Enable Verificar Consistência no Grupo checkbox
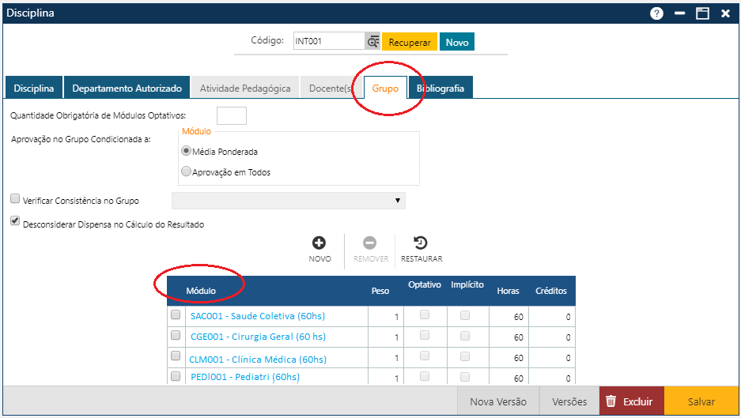The image size is (741, 418). (15, 200)
